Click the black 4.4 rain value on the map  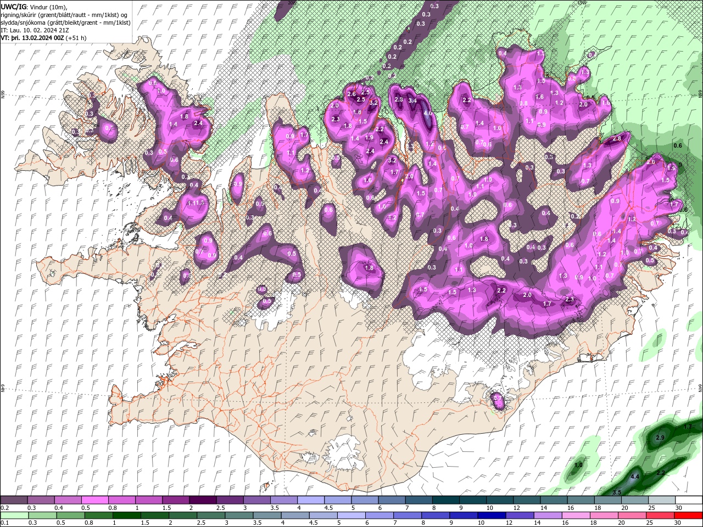click(635, 476)
